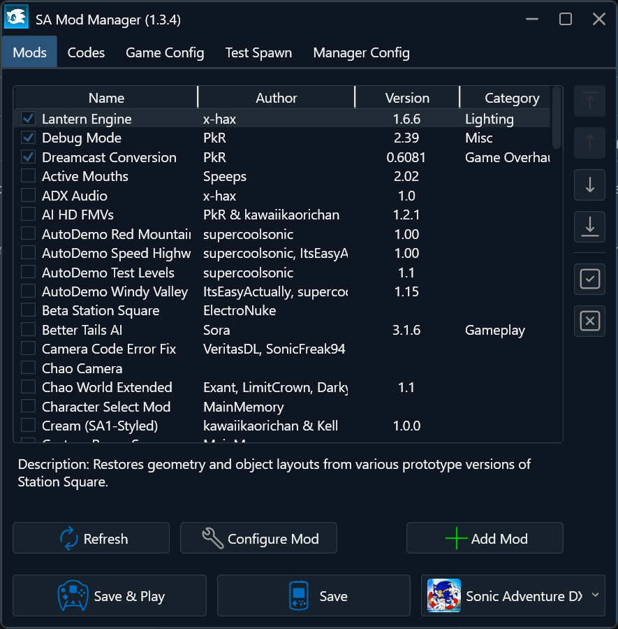The width and height of the screenshot is (618, 629).
Task: Open the Game Config tab
Action: coord(165,52)
